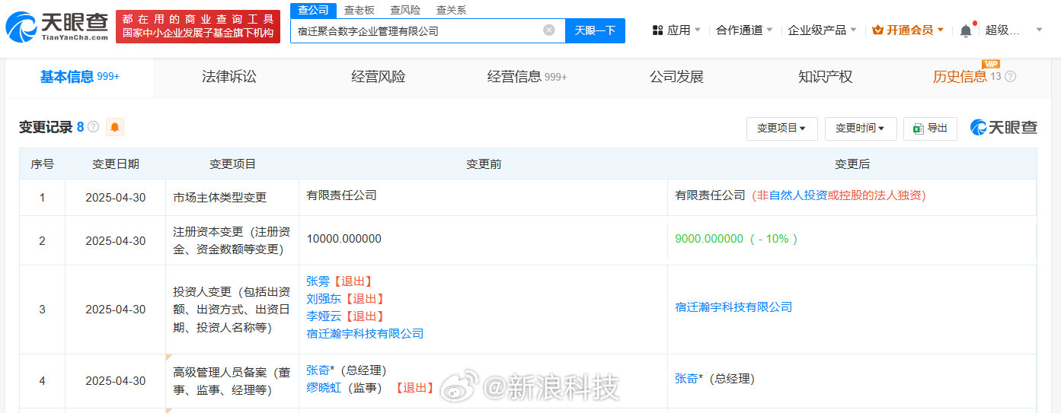Click the 10000.000000 registered capital value

(x=344, y=239)
